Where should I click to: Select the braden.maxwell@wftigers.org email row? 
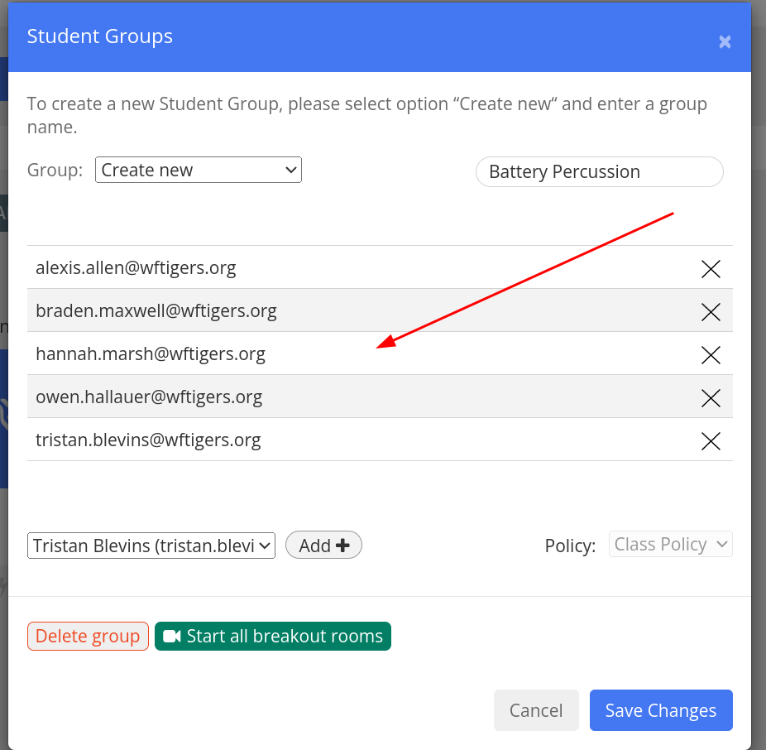(380, 310)
